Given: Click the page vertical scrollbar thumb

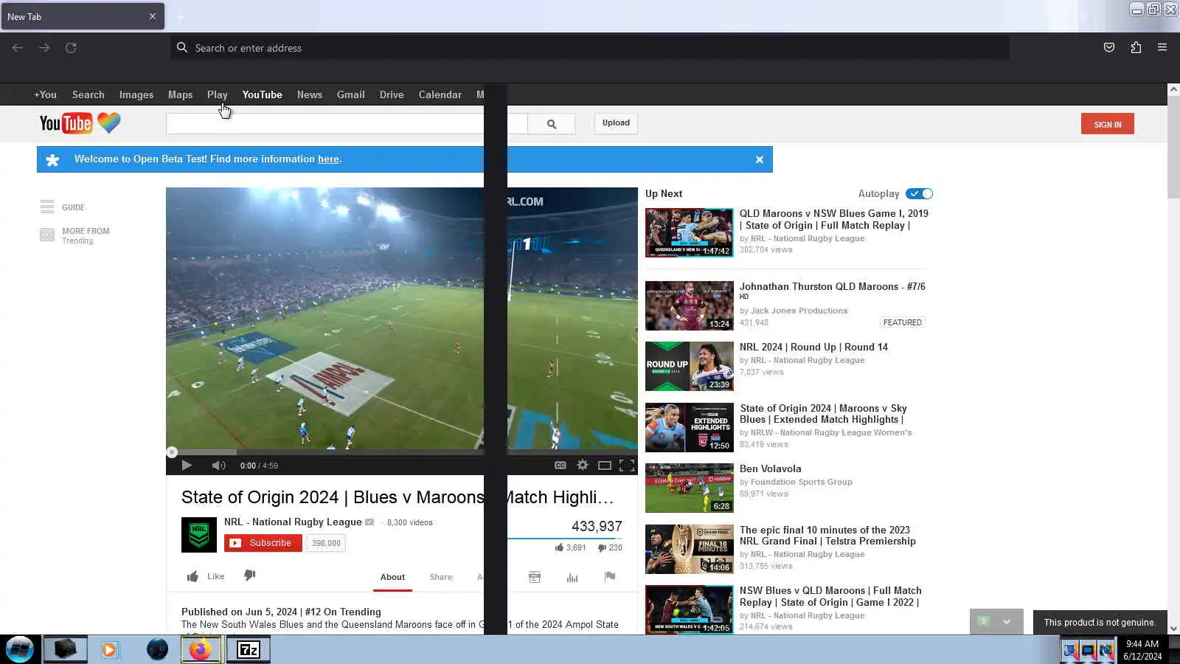Looking at the screenshot, I should (1173, 148).
